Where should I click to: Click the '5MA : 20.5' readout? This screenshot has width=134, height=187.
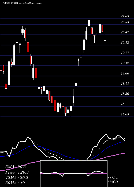pos(16,167)
